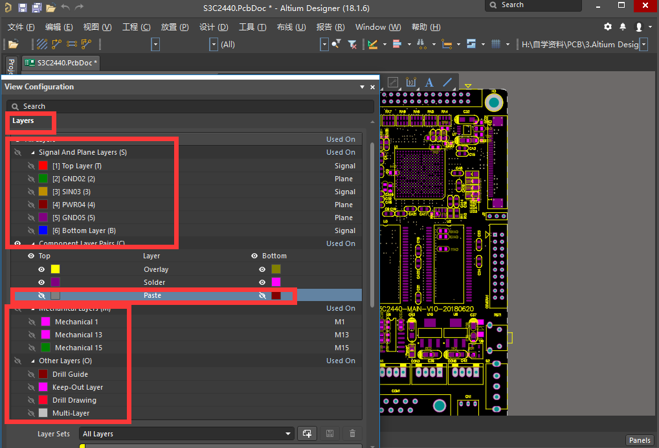The width and height of the screenshot is (659, 448).
Task: Click the filter funnel with dot icon
Action: click(336, 44)
